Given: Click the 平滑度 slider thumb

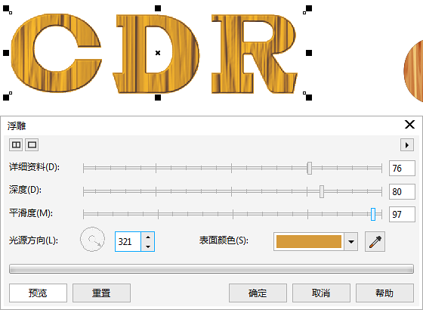Looking at the screenshot, I should point(373,214).
